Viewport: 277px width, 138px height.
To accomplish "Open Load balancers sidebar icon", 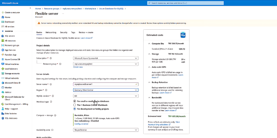I will click(3, 69).
